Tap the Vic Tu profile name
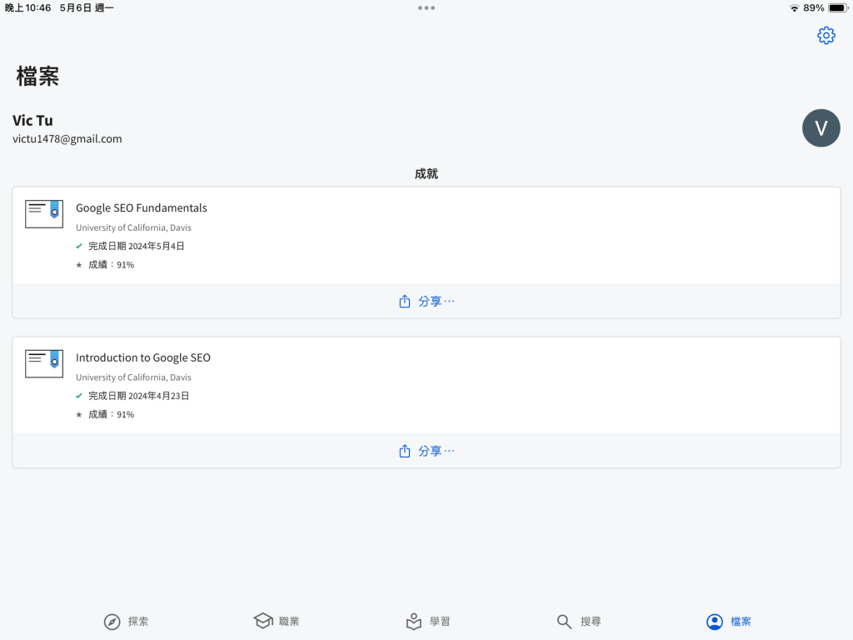Screen dimensions: 853x640 click(x=32, y=120)
